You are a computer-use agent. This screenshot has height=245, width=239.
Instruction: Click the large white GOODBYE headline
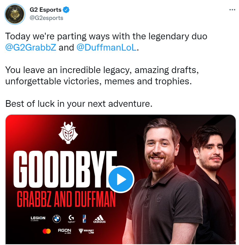point(65,169)
